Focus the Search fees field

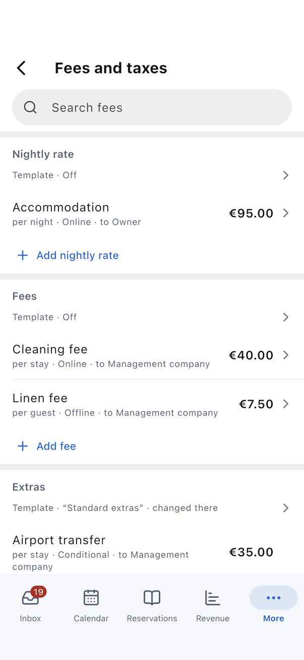point(152,107)
